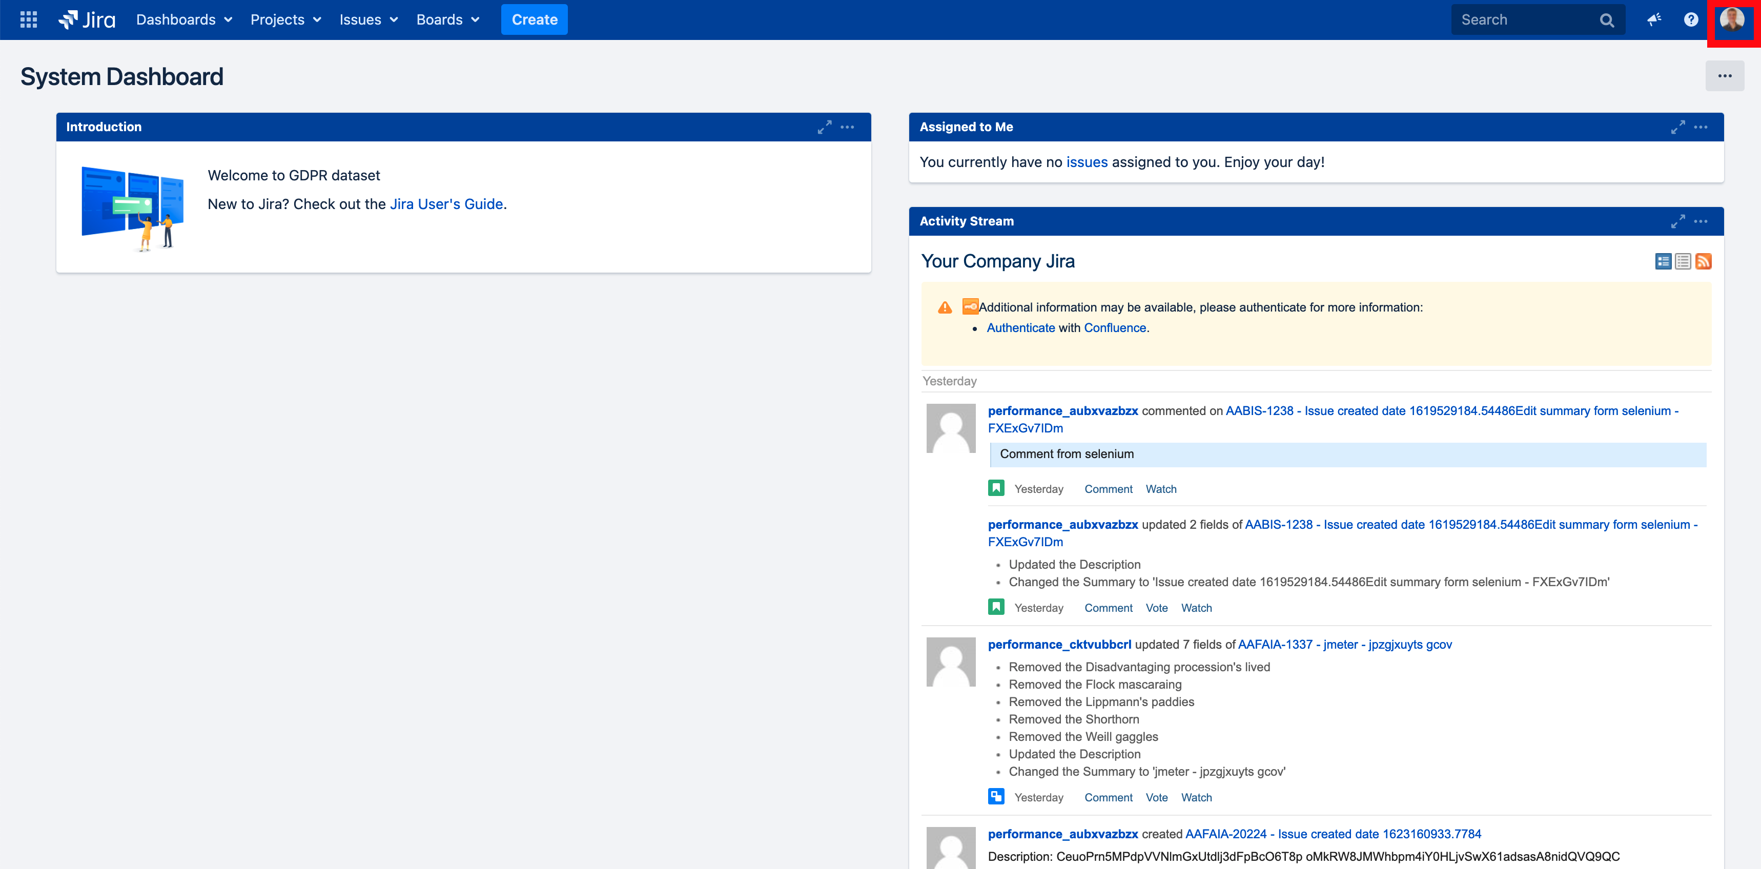Screen dimensions: 1761x869
Task: Expand the Projects dropdown
Action: [x=286, y=20]
